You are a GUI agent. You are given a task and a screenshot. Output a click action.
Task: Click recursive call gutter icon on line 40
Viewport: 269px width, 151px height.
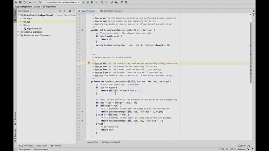click(82, 121)
